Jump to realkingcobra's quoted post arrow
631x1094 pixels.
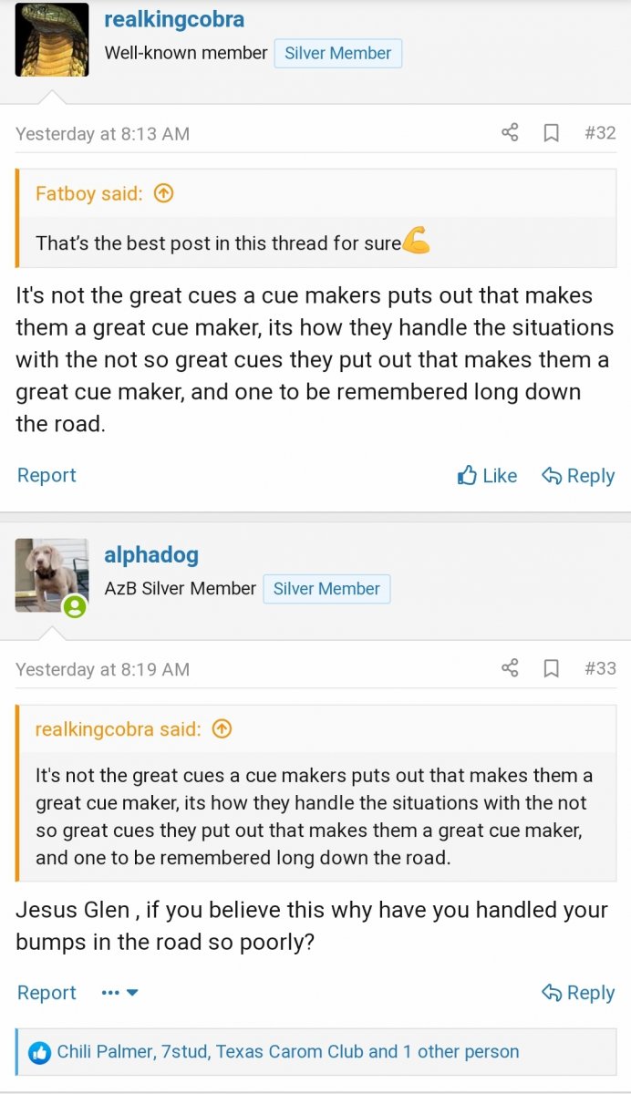(222, 729)
